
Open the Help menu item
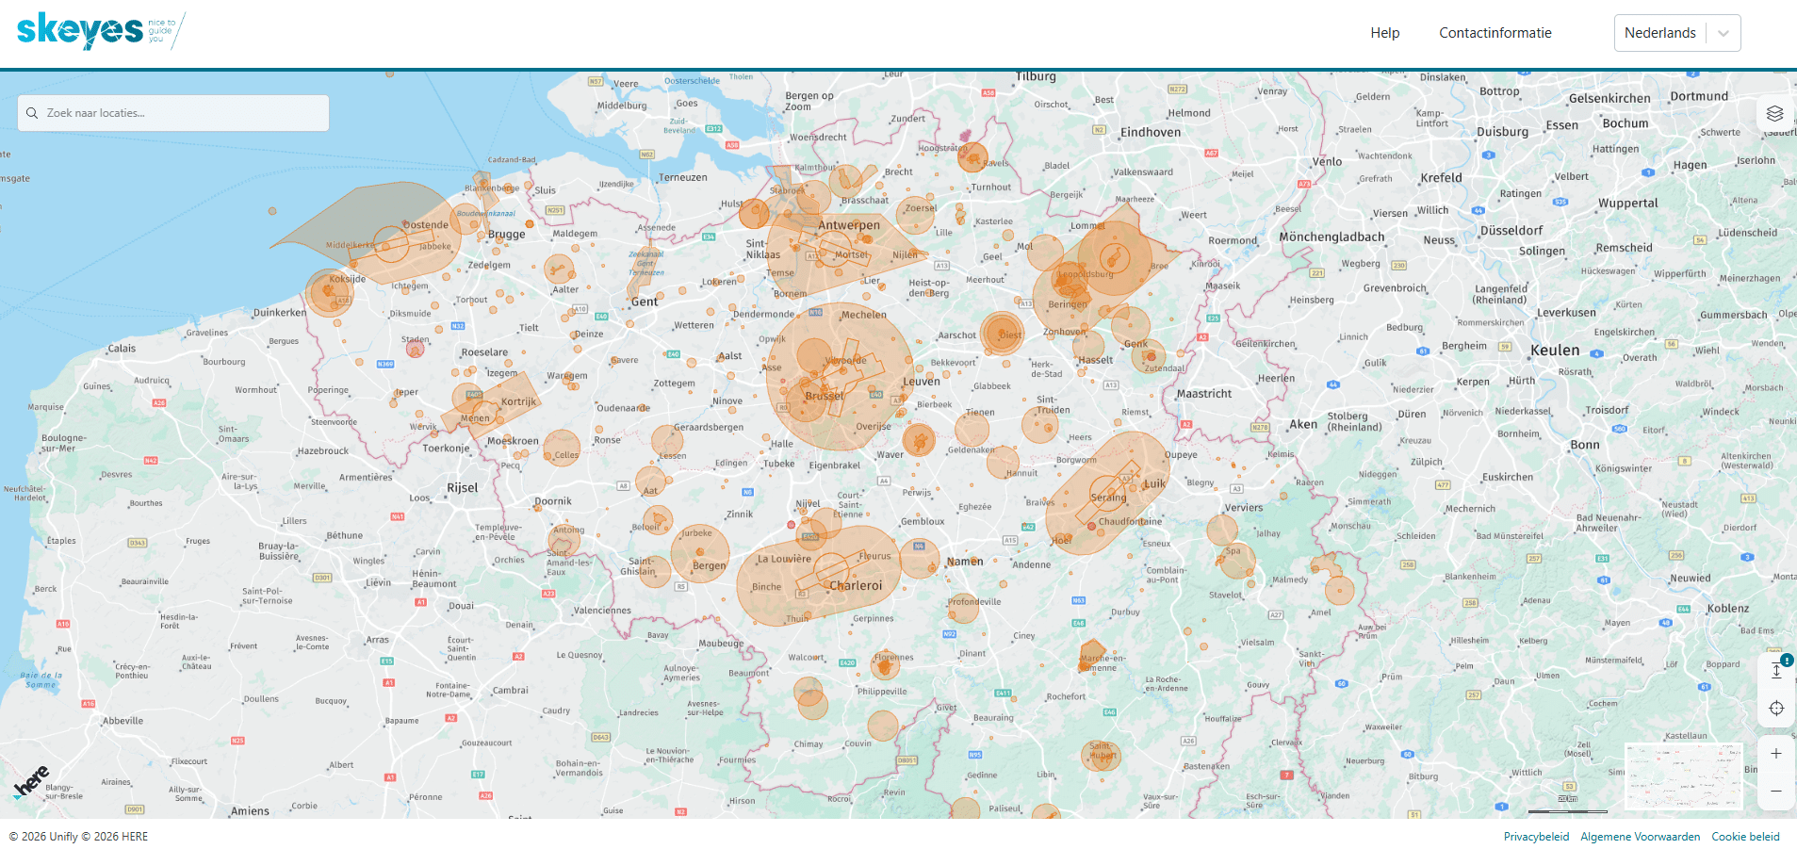click(1384, 33)
